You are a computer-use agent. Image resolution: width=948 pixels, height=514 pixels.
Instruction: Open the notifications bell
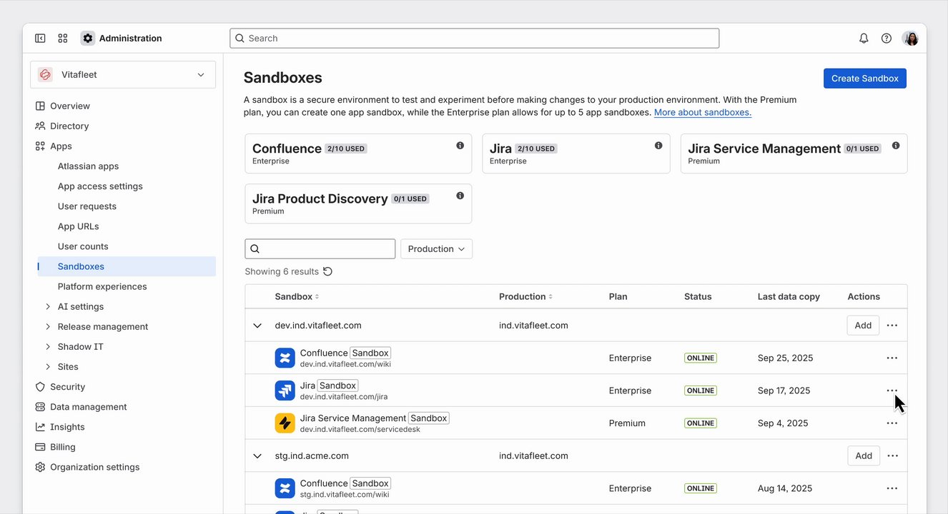pos(864,39)
